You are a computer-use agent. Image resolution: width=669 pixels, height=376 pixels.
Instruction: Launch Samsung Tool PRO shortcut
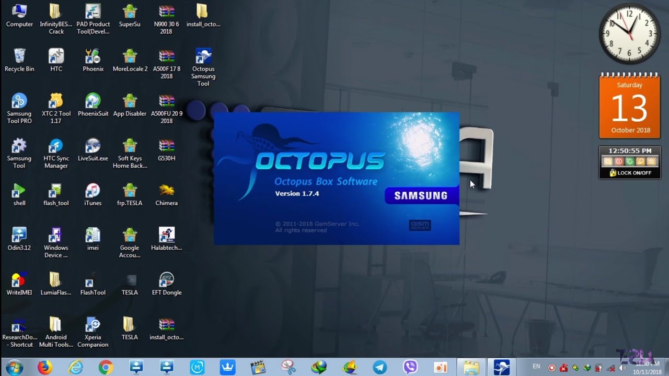pos(19,108)
